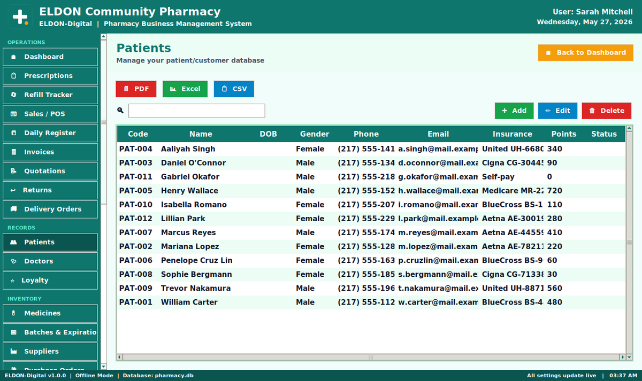Click the search magnifier icon
The image size is (642, 381).
point(120,111)
